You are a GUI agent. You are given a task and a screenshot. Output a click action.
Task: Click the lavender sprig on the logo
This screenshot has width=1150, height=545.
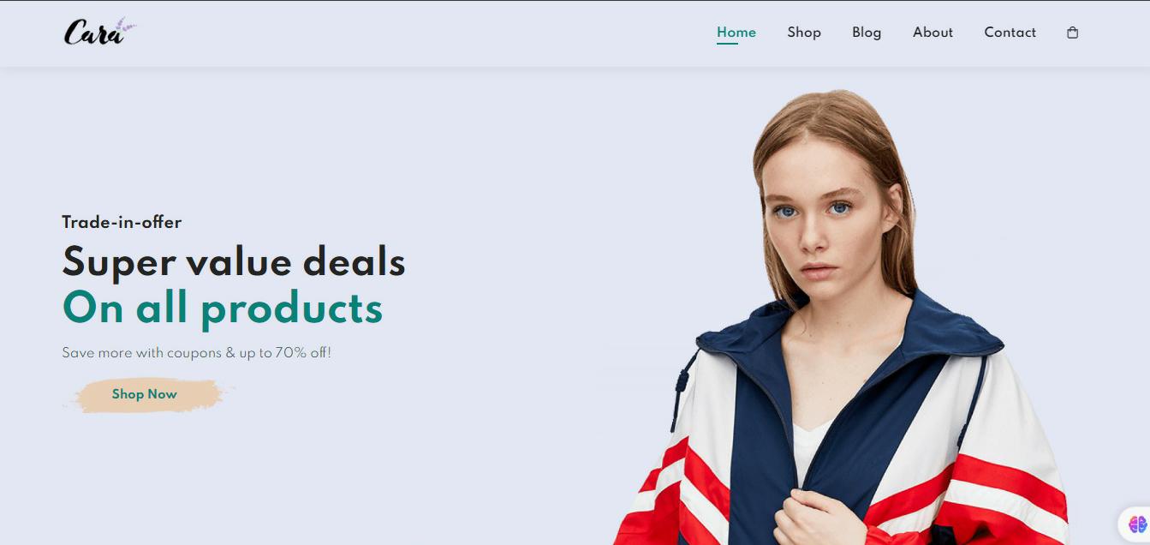(x=126, y=28)
